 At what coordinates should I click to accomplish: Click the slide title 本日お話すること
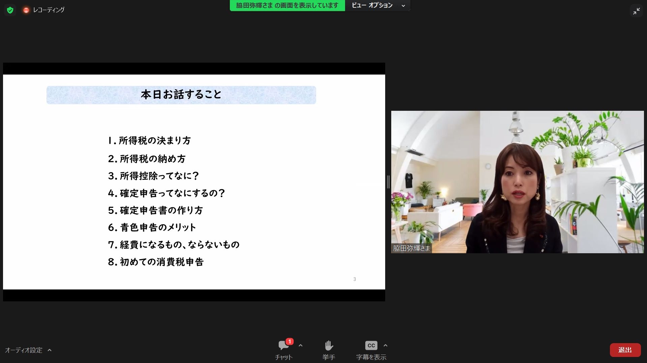181,95
